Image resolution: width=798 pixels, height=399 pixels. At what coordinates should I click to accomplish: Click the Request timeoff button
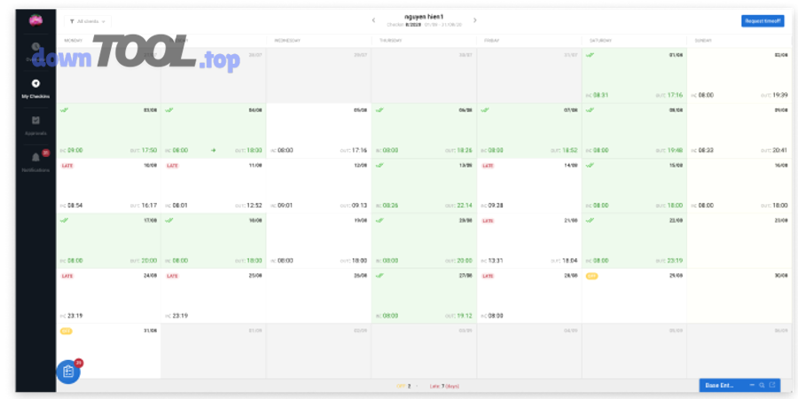pyautogui.click(x=762, y=20)
